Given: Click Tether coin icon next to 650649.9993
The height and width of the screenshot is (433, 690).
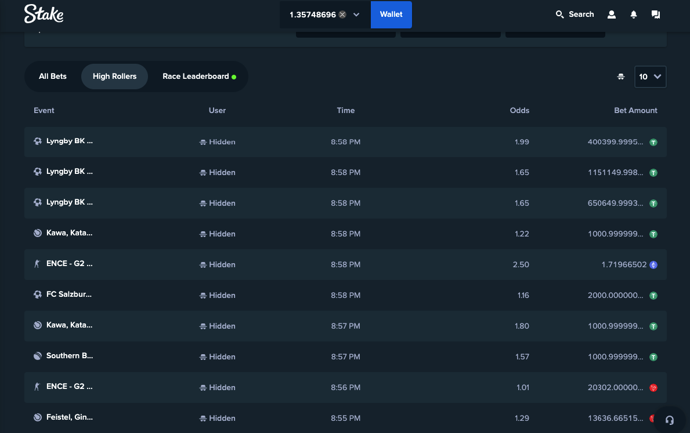Looking at the screenshot, I should pyautogui.click(x=653, y=203).
